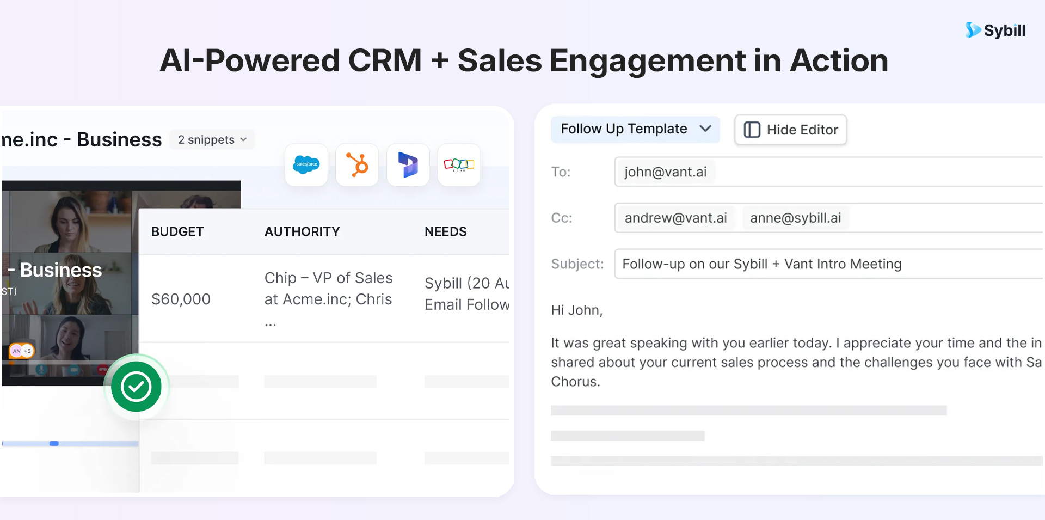
Task: Click the $60,000 budget cell
Action: (181, 299)
